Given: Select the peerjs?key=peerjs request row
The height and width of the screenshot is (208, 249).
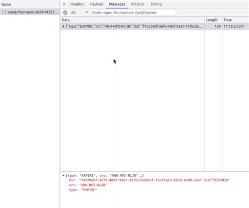Looking at the screenshot, I should pos(30,12).
